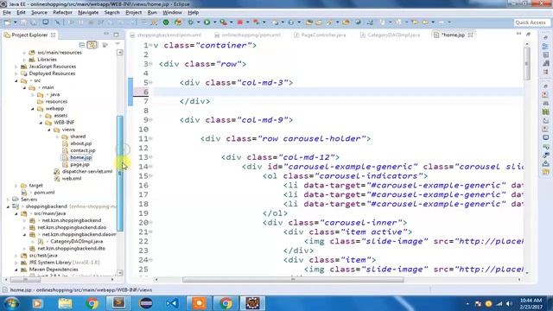
Task: Open the Run dropdown arrow
Action: click(x=214, y=22)
